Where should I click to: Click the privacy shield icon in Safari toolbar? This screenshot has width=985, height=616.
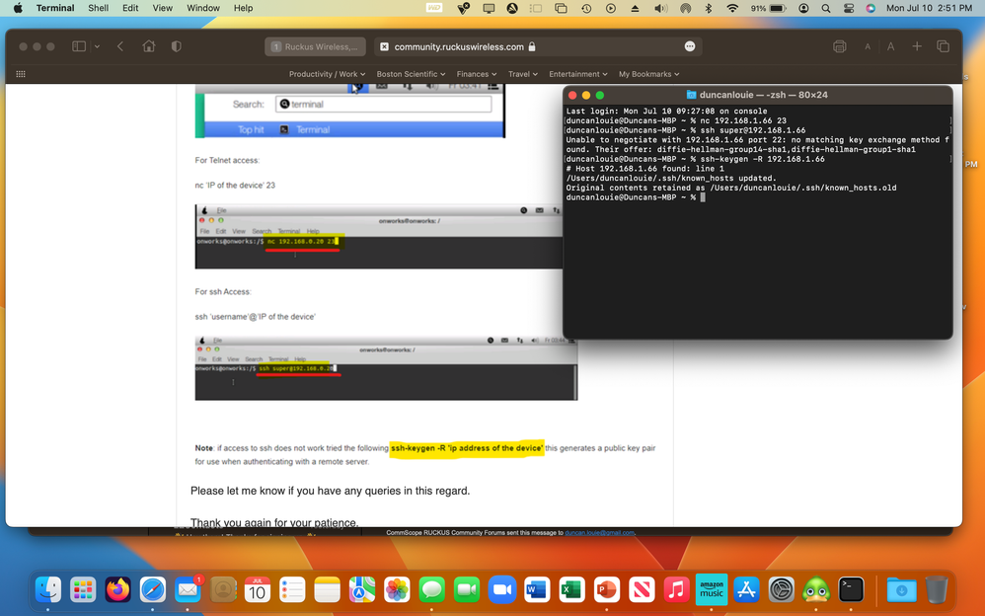(176, 45)
